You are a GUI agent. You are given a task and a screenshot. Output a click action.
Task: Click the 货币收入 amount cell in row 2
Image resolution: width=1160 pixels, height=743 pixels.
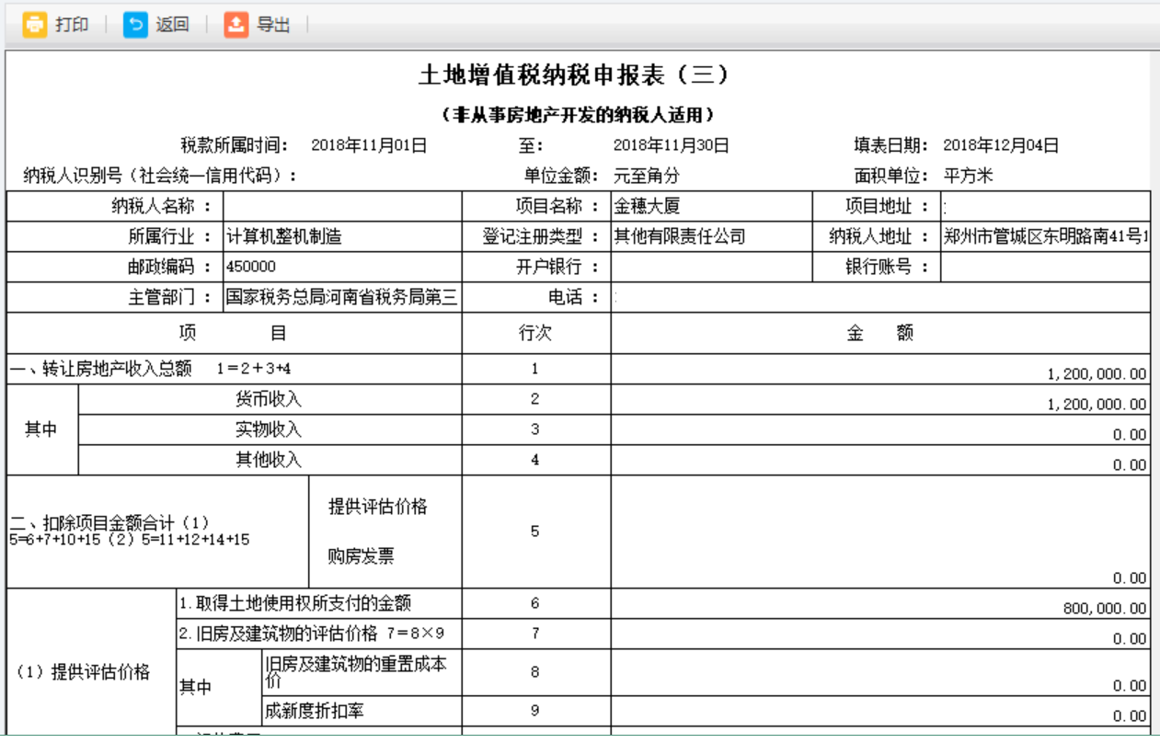pyautogui.click(x=880, y=401)
